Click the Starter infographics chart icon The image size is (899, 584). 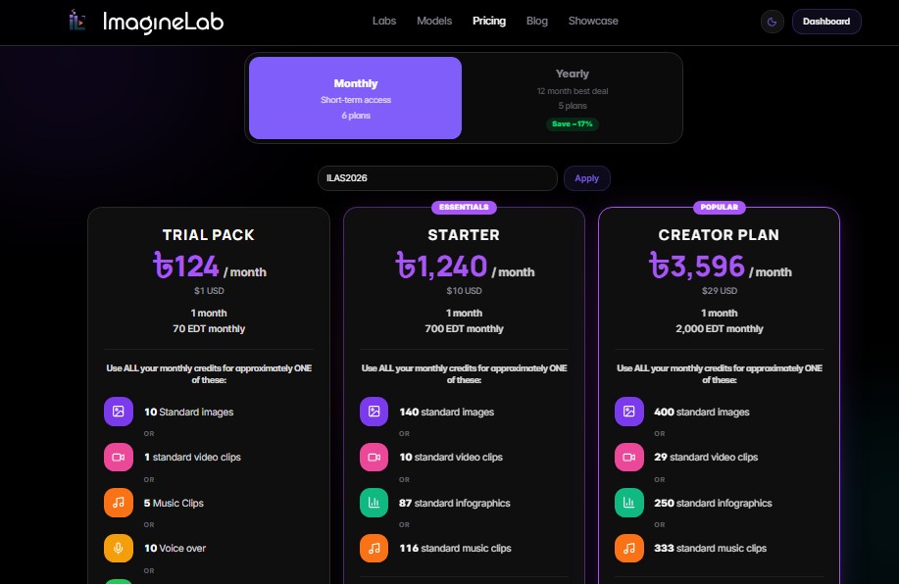pyautogui.click(x=374, y=503)
